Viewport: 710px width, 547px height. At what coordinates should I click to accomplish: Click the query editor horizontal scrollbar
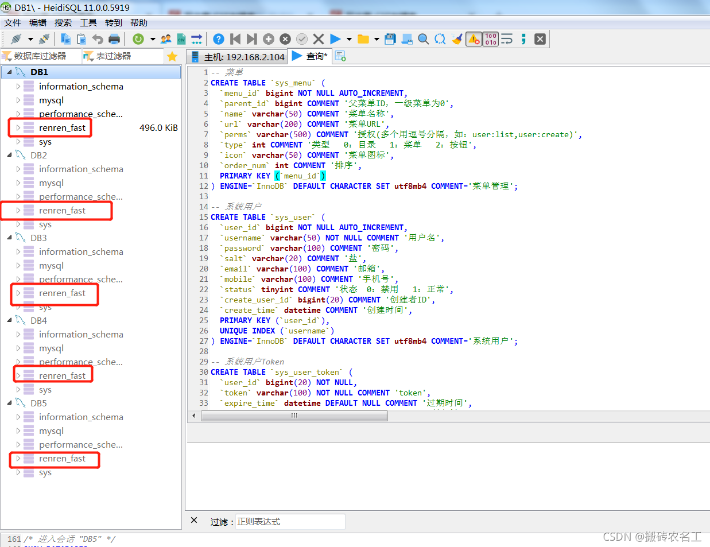click(x=294, y=416)
